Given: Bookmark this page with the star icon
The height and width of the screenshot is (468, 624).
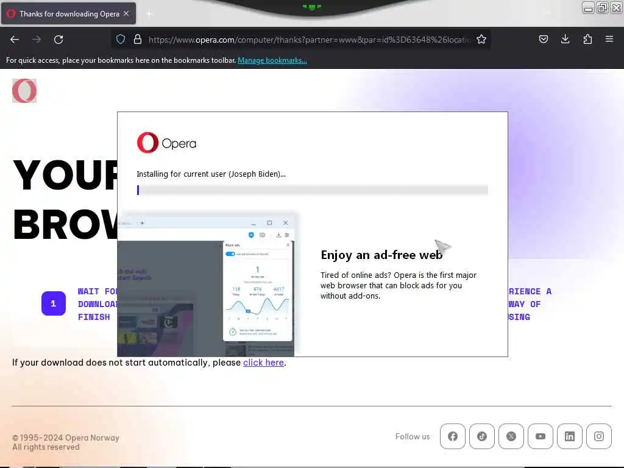Looking at the screenshot, I should tap(481, 39).
